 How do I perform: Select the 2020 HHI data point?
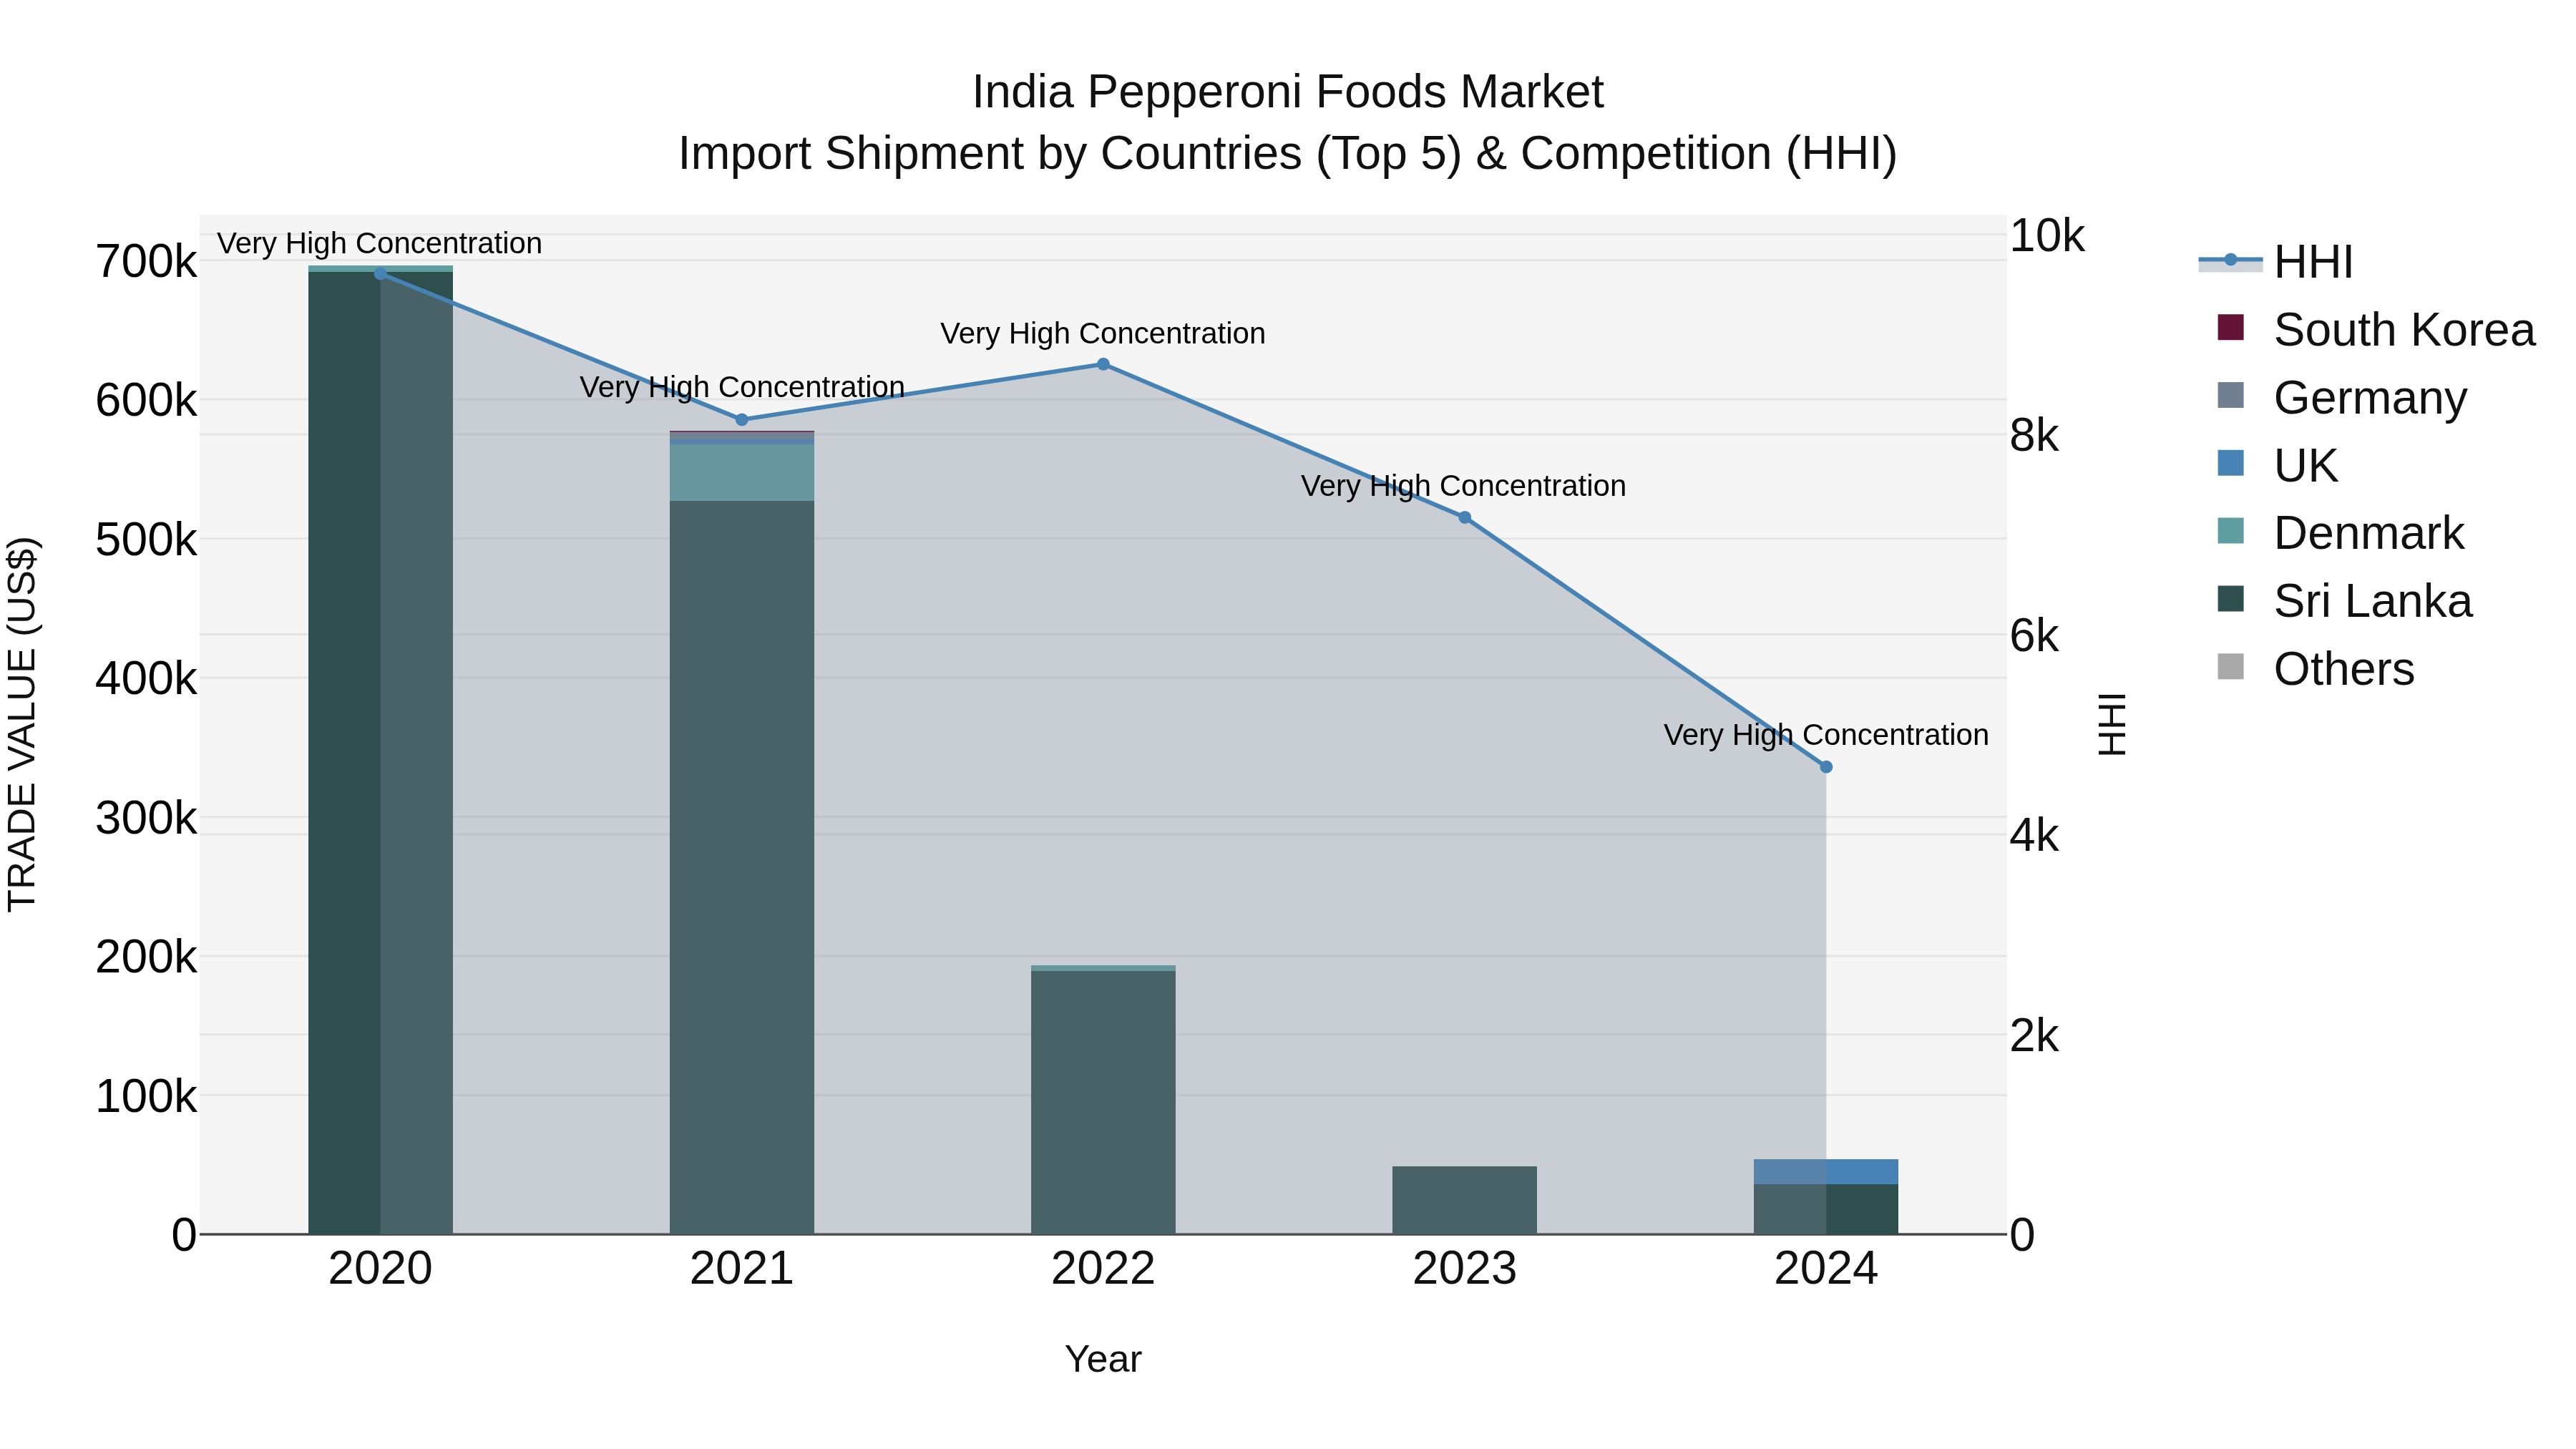[x=380, y=274]
